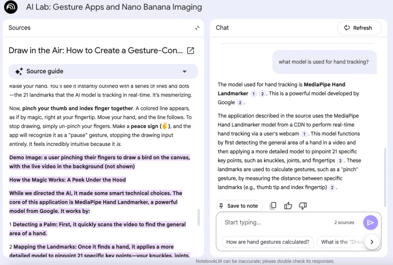
Task: Collapse the Sources panel icon
Action: tap(197, 28)
